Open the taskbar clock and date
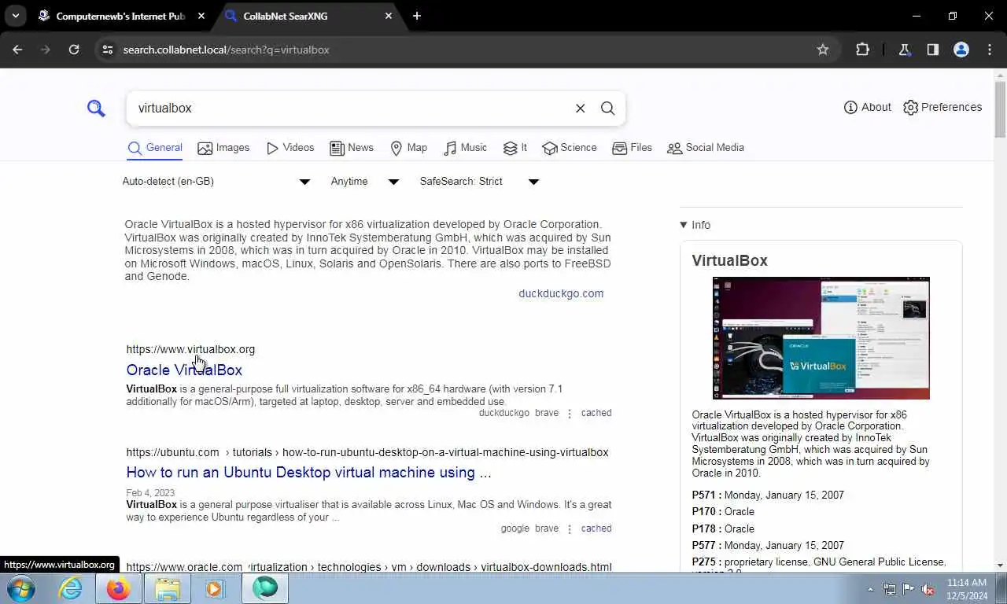This screenshot has height=604, width=1007. tap(967, 589)
